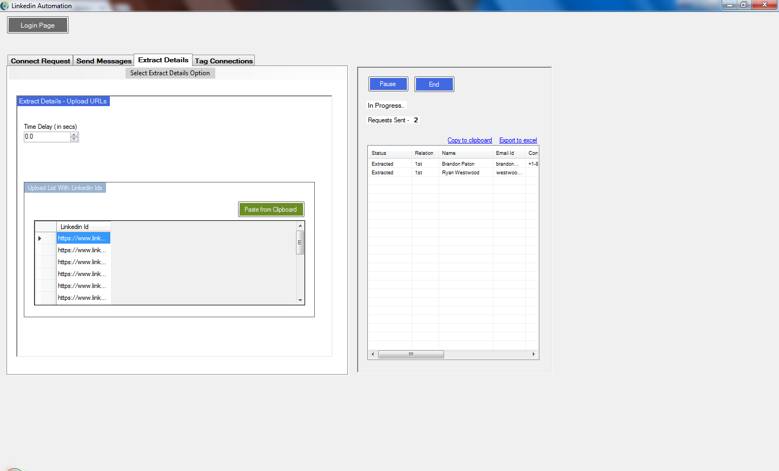The width and height of the screenshot is (779, 471).
Task: Select the Brandon Paton name cell
Action: 466,164
